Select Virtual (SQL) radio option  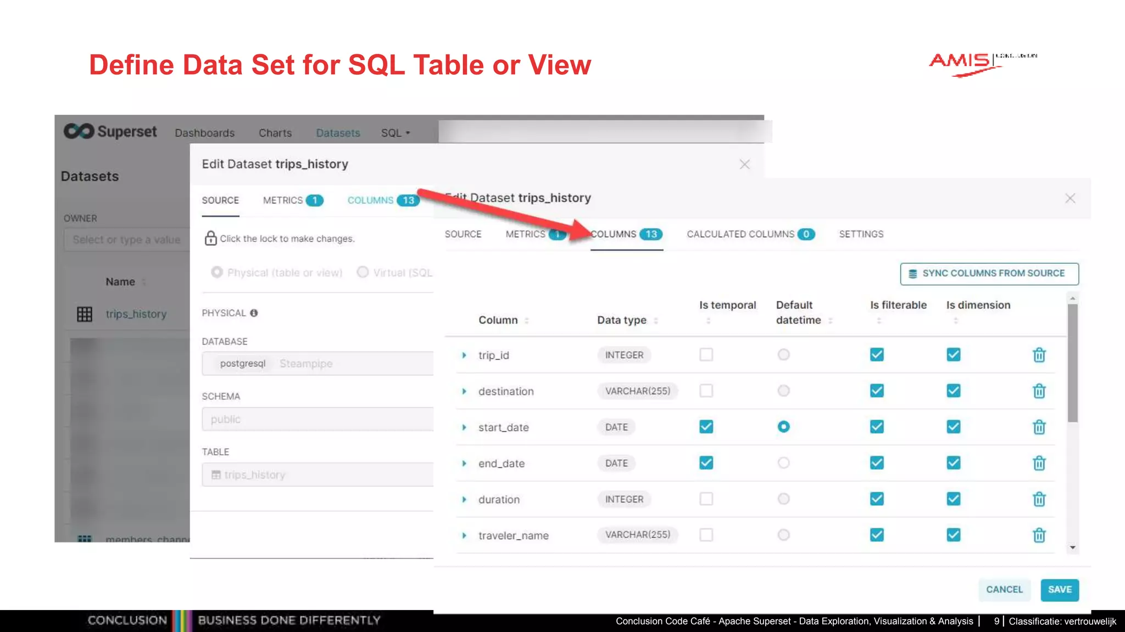363,272
